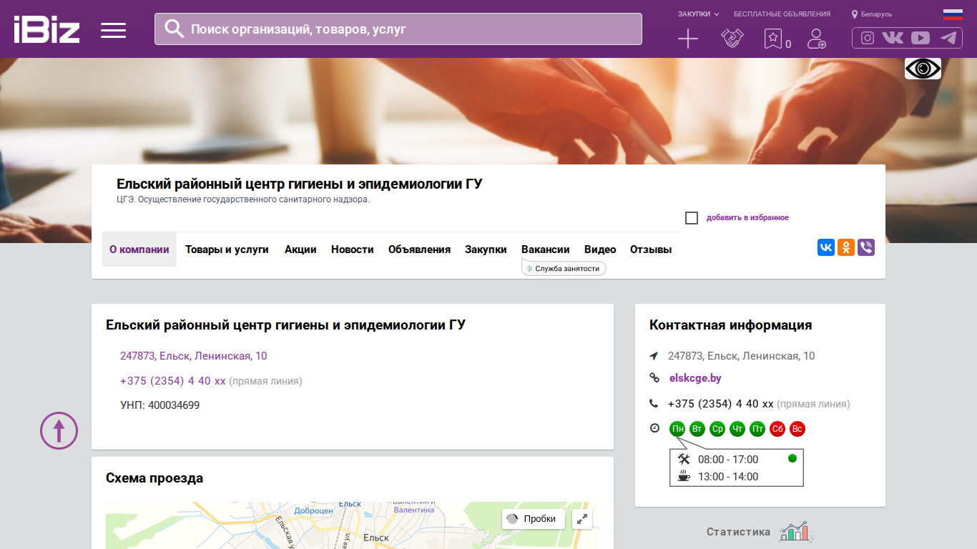Open the company Закупки tab
The image size is (977, 549).
486,249
